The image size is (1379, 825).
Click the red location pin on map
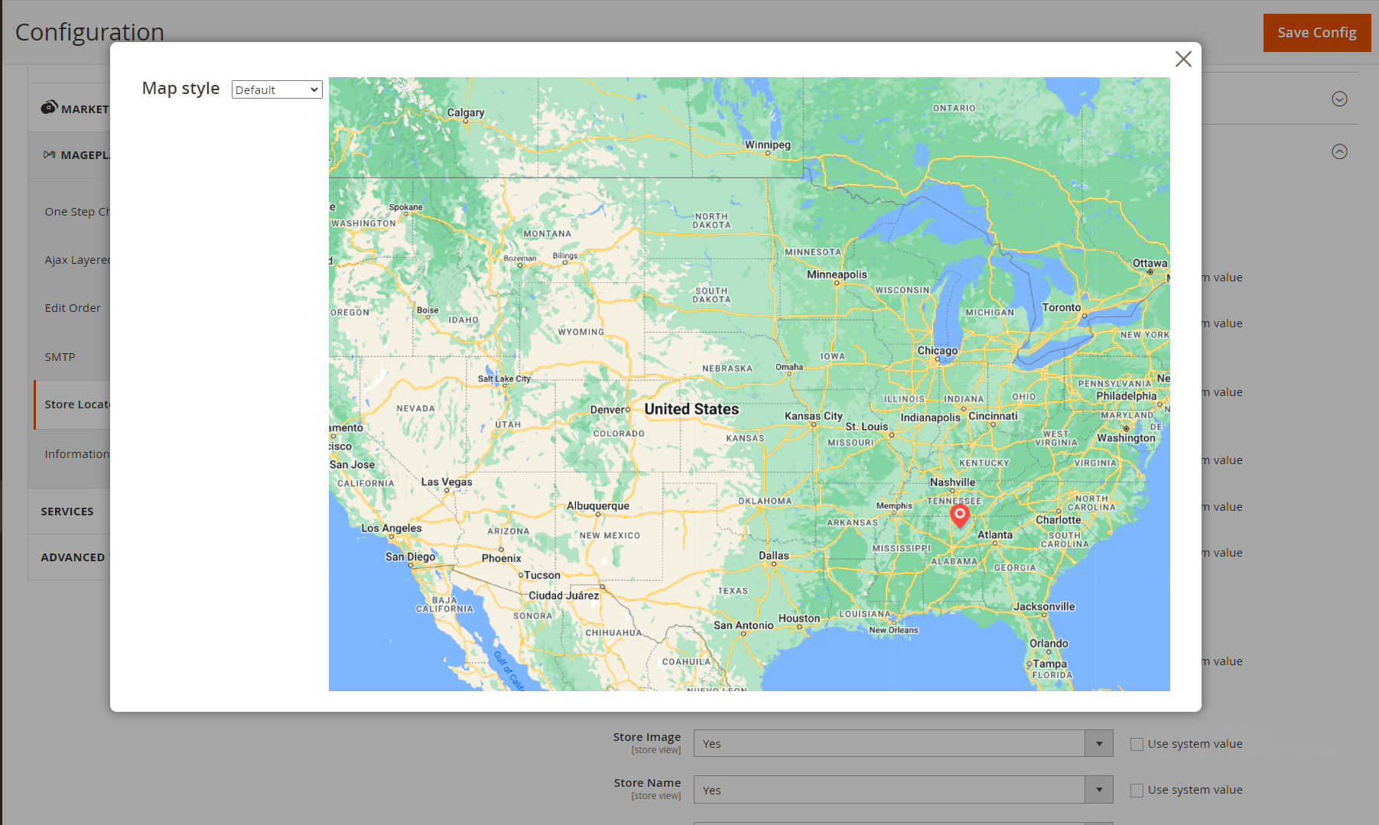[959, 515]
